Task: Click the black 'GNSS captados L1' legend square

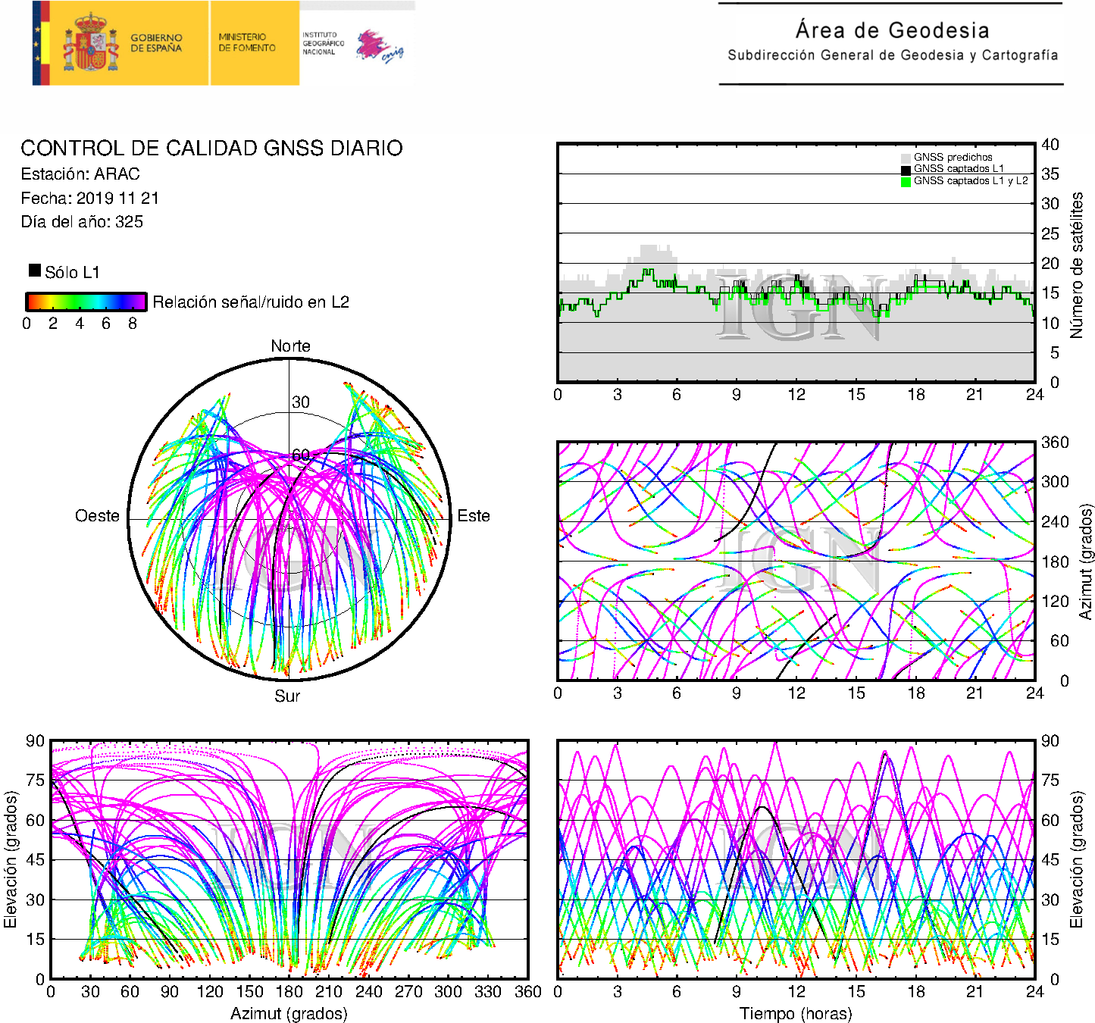Action: 906,169
